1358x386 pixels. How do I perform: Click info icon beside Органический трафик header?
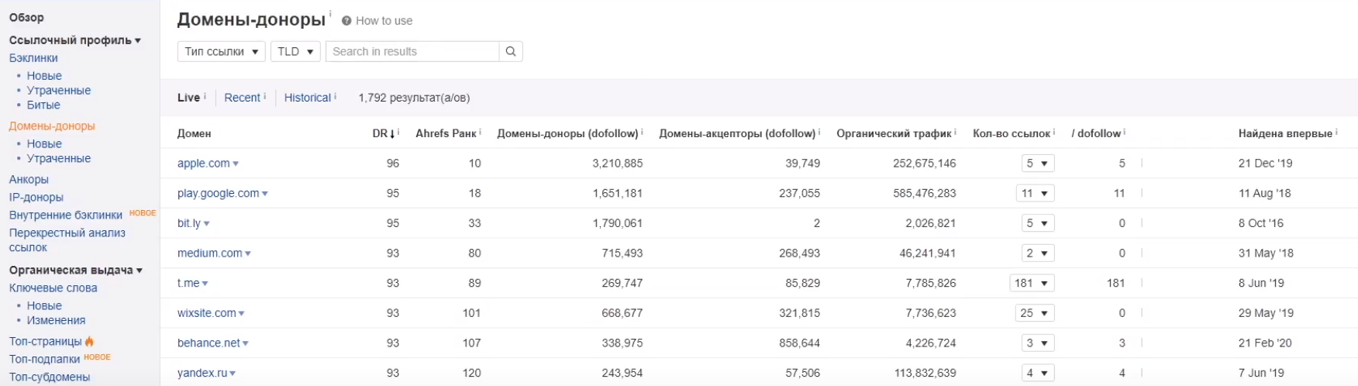click(x=956, y=133)
